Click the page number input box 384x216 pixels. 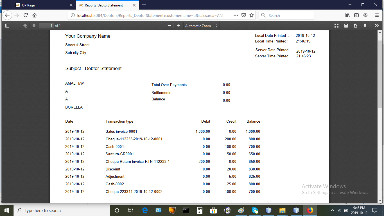(x=46, y=26)
